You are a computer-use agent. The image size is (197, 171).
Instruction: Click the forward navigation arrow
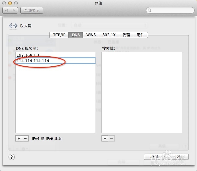(x=14, y=10)
